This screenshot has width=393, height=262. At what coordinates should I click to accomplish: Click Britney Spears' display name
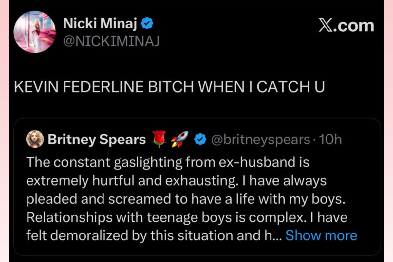(97, 139)
